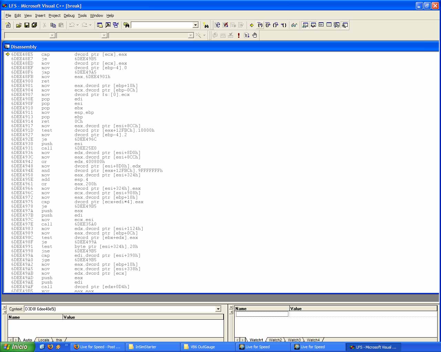
Task: Switch to VB6 OutGauge taskbar window
Action: (x=208, y=347)
